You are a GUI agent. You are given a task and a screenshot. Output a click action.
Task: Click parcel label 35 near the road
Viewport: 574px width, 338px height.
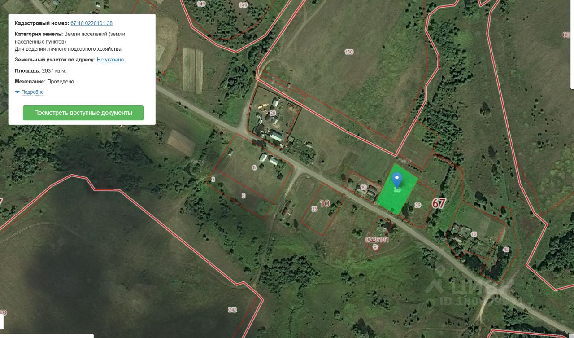[x=314, y=209]
